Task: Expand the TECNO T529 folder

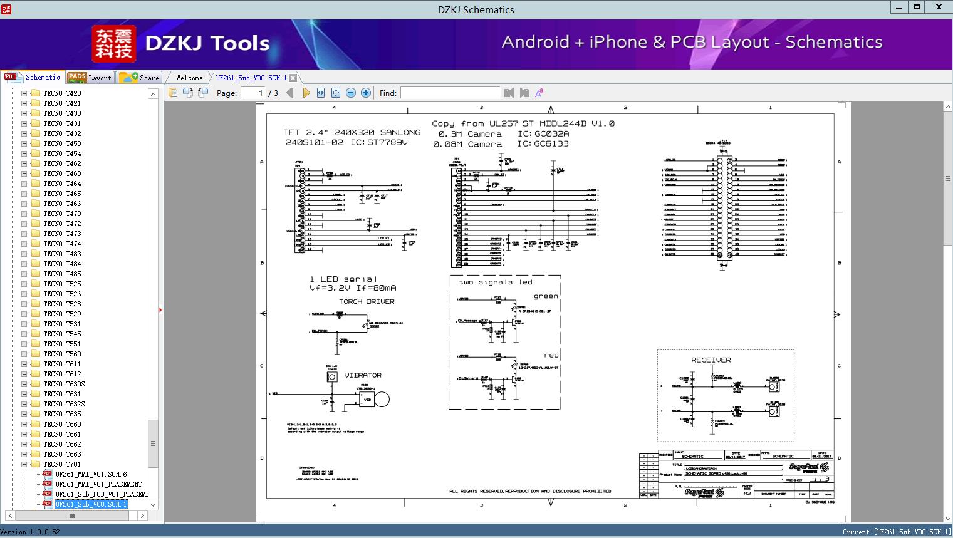Action: pos(24,314)
